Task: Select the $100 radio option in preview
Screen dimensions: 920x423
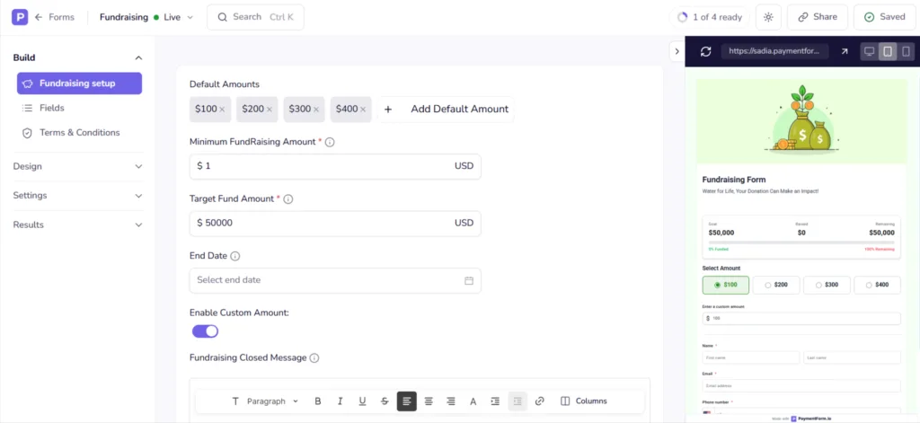Action: (726, 285)
